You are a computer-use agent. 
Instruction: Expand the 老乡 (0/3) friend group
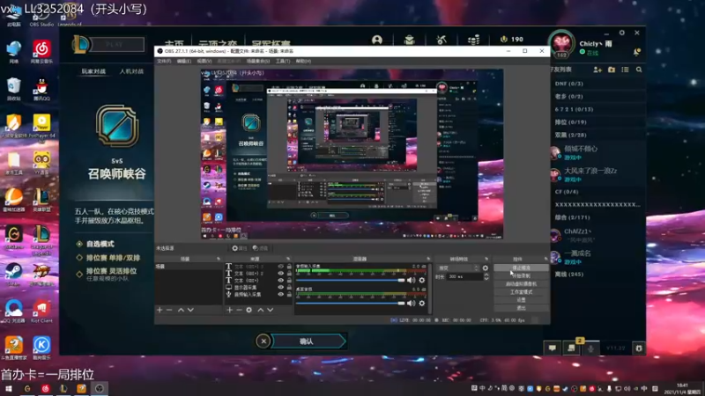point(568,96)
